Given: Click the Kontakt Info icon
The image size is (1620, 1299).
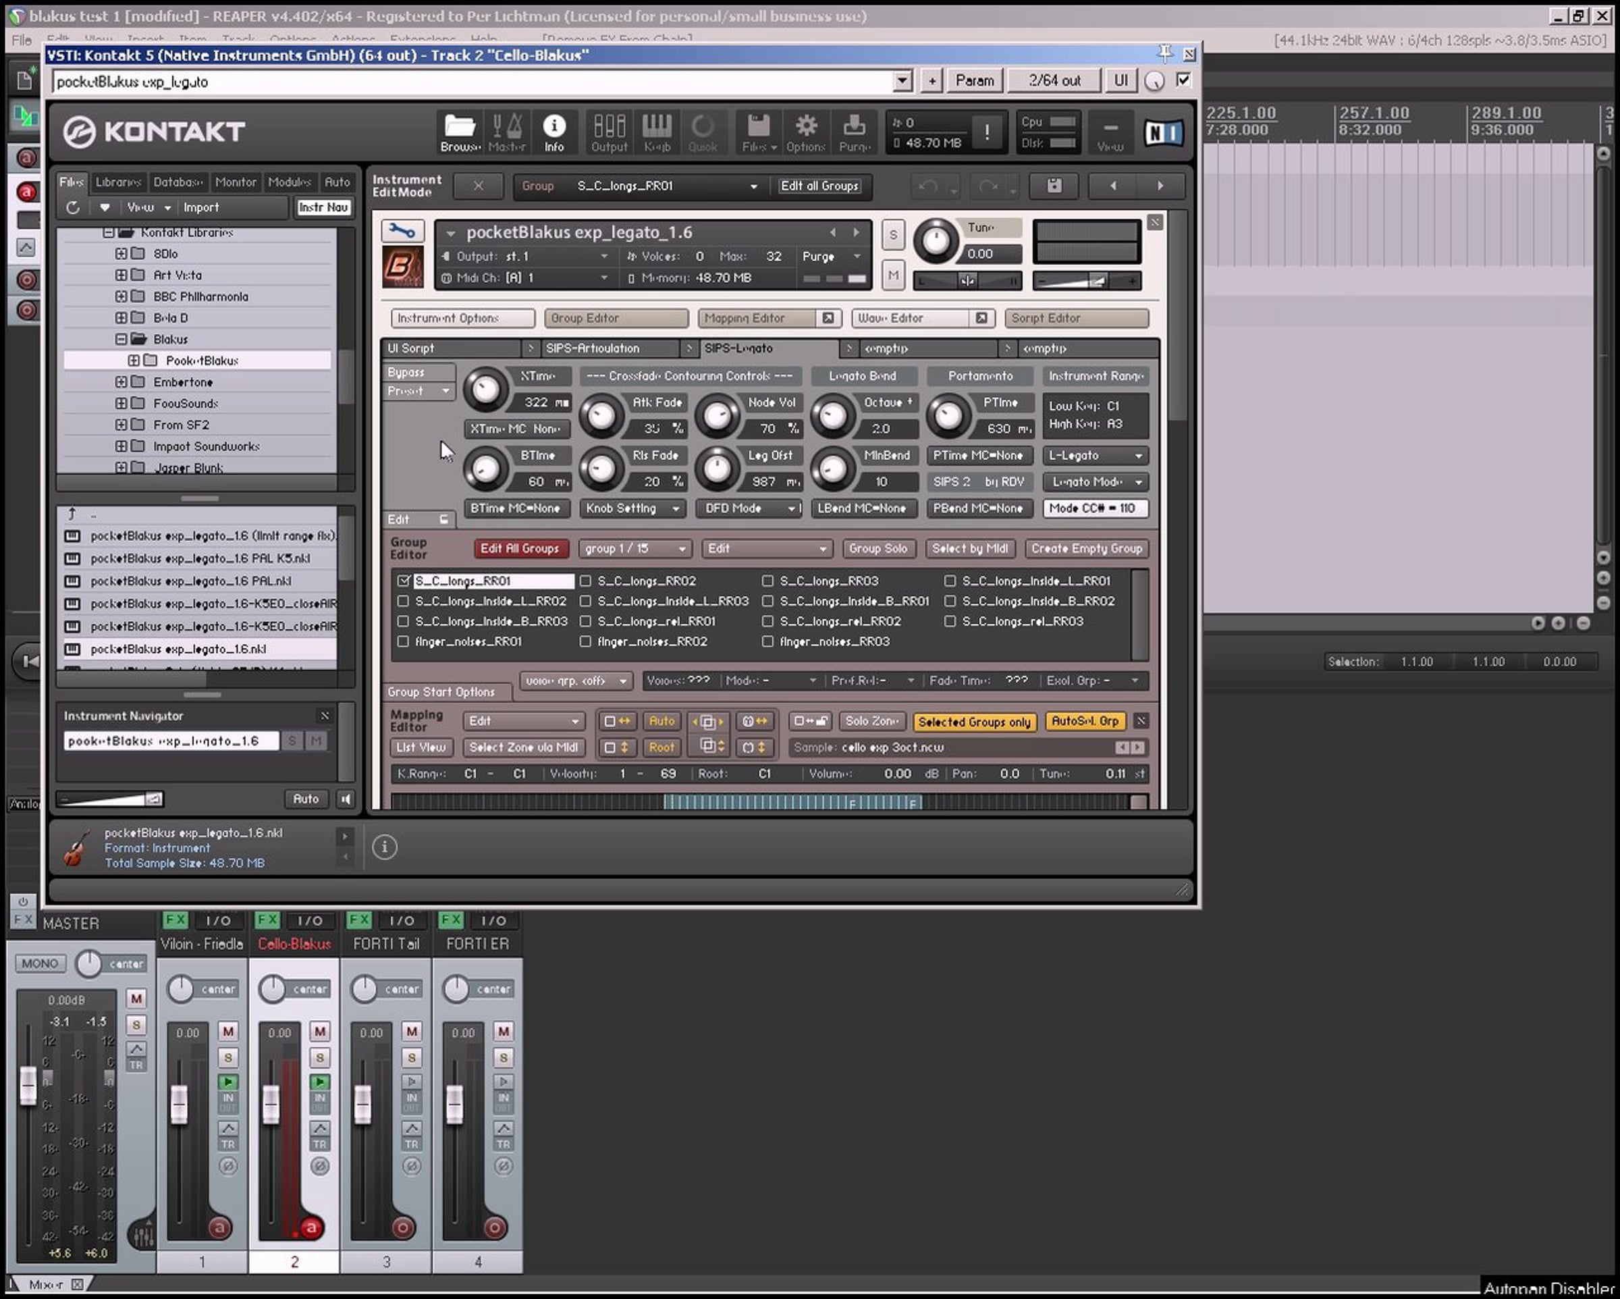Looking at the screenshot, I should pos(553,133).
